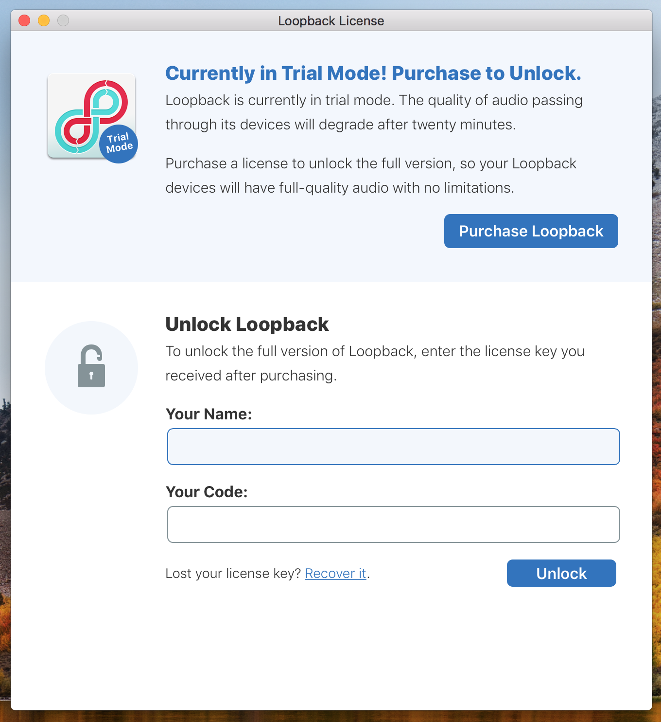Click the trial mode description paragraph
This screenshot has height=722, width=661.
click(374, 112)
